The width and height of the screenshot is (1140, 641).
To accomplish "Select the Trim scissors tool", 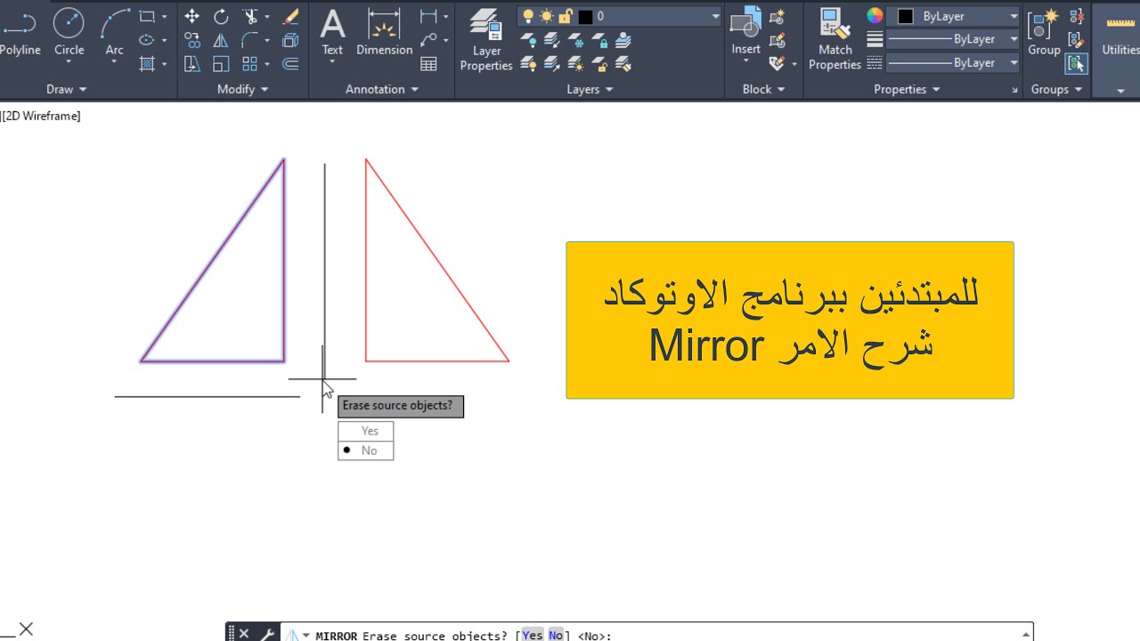I will tap(250, 17).
